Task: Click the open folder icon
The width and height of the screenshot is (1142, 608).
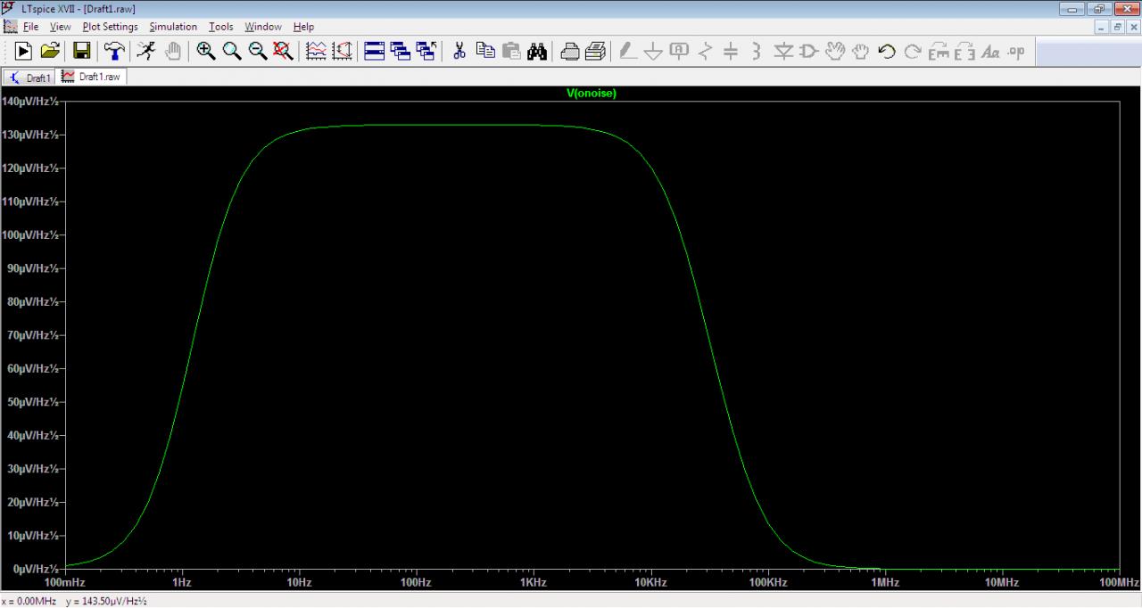Action: pyautogui.click(x=51, y=52)
